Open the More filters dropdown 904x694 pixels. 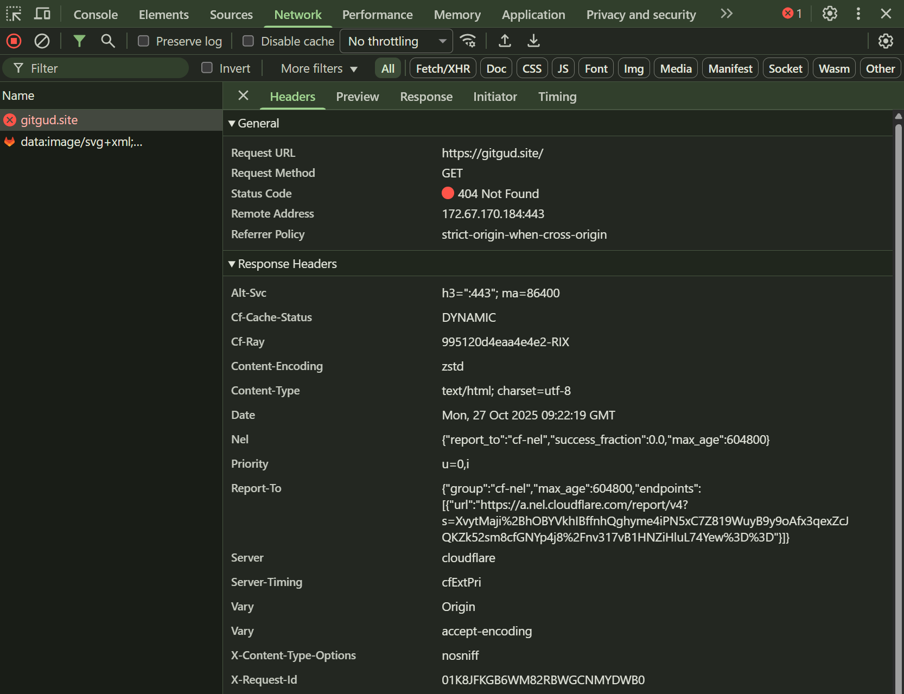point(319,68)
